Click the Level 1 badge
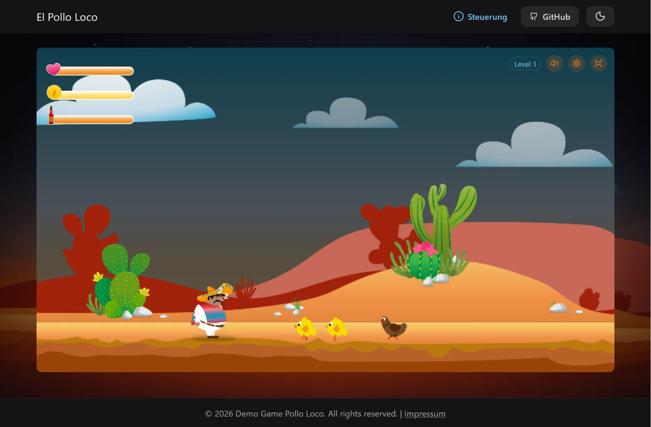 (x=525, y=64)
